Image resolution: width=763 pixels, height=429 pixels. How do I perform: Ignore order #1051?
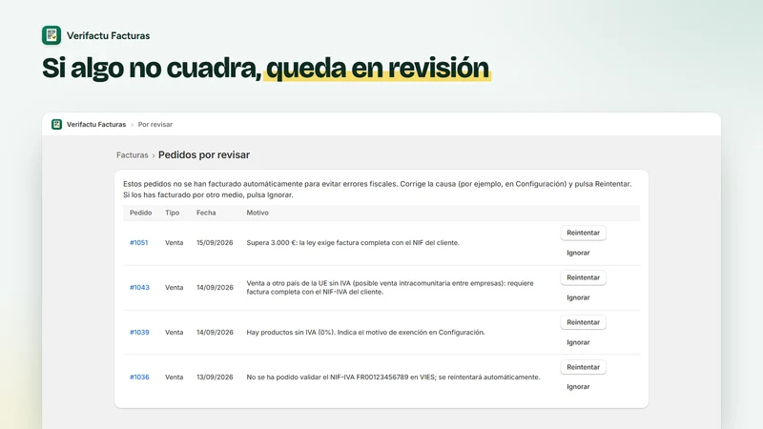pos(578,253)
